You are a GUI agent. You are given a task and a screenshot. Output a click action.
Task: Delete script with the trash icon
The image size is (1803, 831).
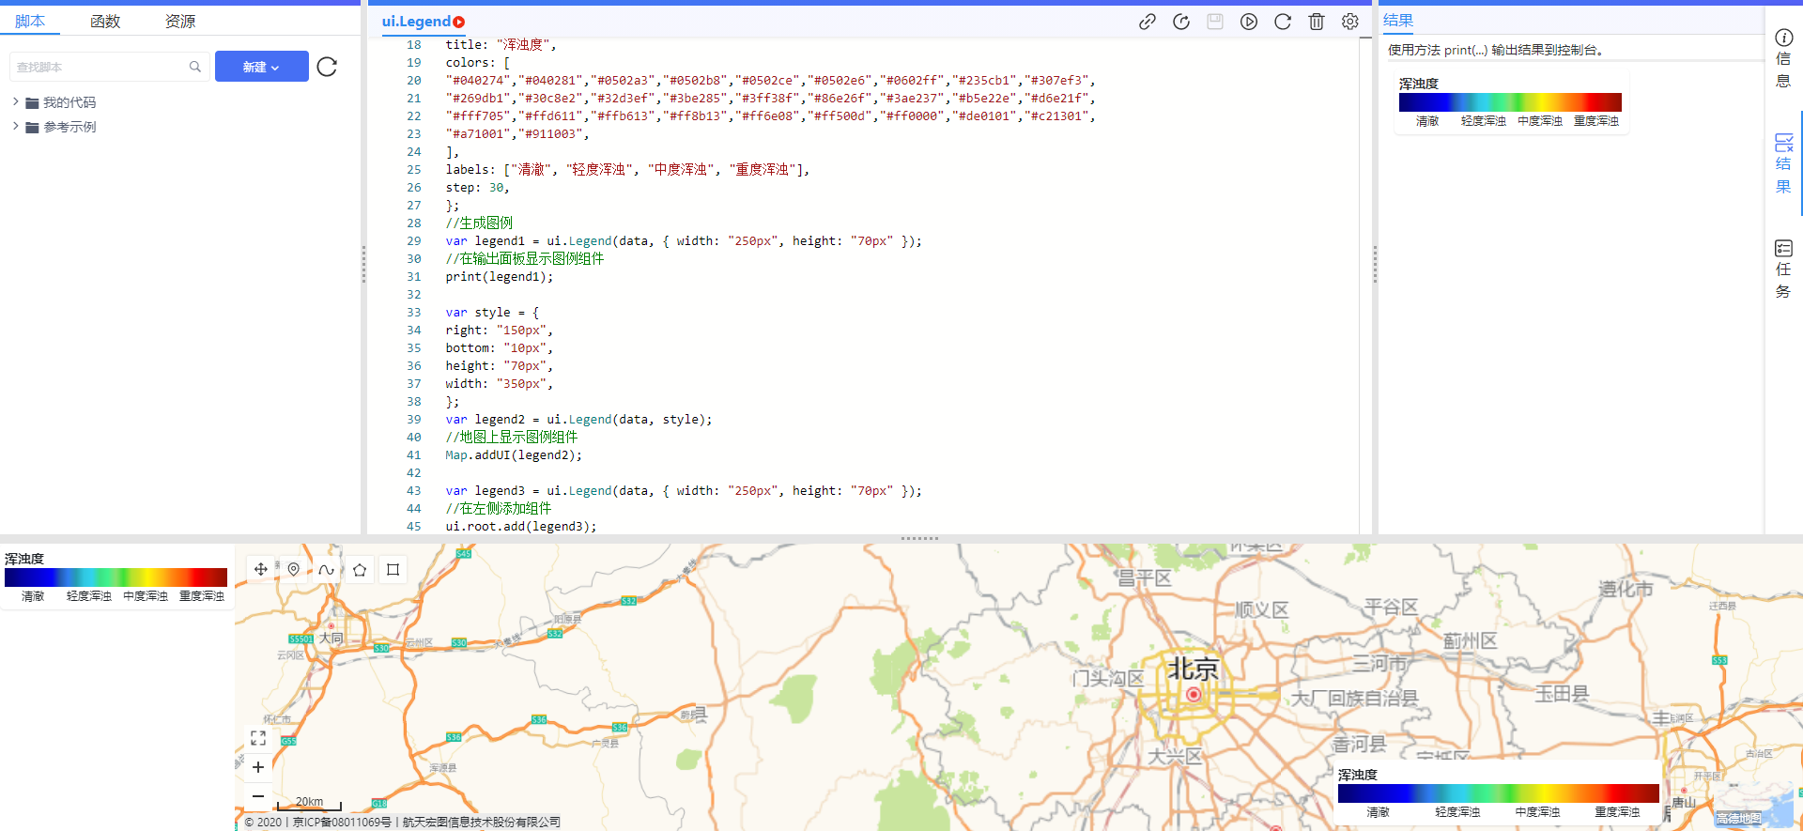(1317, 22)
